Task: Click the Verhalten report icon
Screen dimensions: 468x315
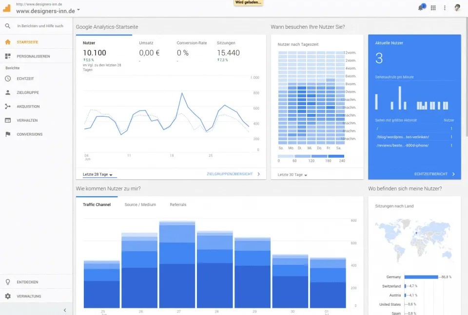Action: pyautogui.click(x=7, y=120)
